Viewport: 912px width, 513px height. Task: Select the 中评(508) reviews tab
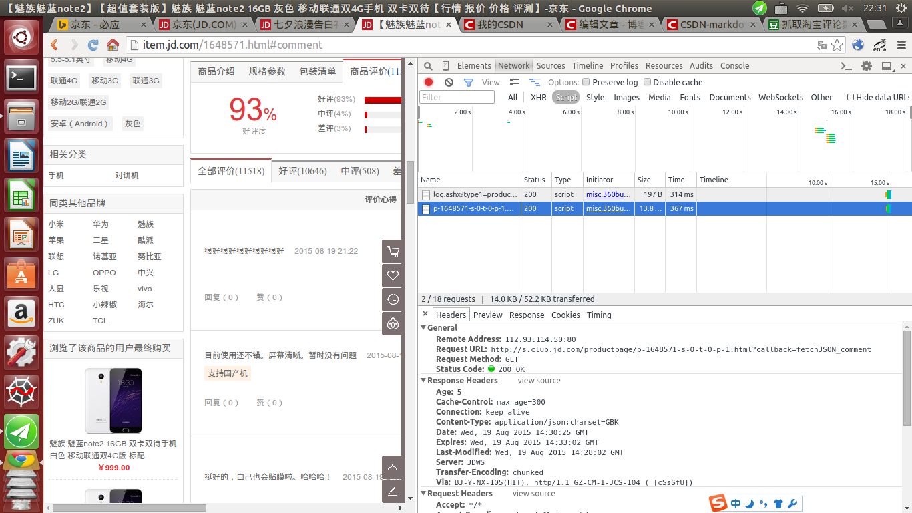[360, 171]
